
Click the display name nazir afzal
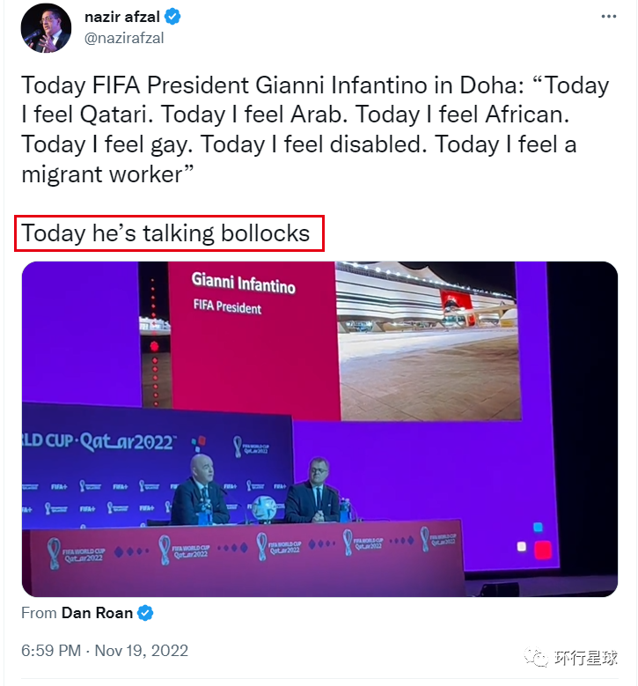point(123,17)
